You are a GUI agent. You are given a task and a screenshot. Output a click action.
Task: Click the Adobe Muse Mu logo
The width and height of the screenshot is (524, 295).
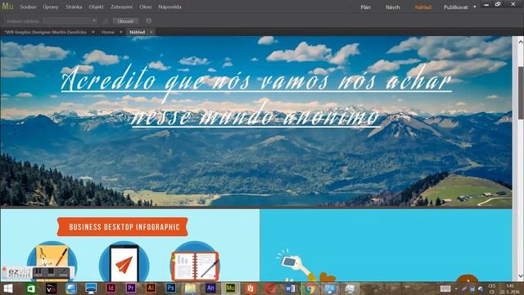(x=7, y=7)
